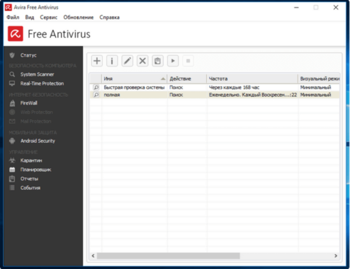The image size is (350, 269).
Task: Open the Файл menu
Action: click(x=13, y=17)
